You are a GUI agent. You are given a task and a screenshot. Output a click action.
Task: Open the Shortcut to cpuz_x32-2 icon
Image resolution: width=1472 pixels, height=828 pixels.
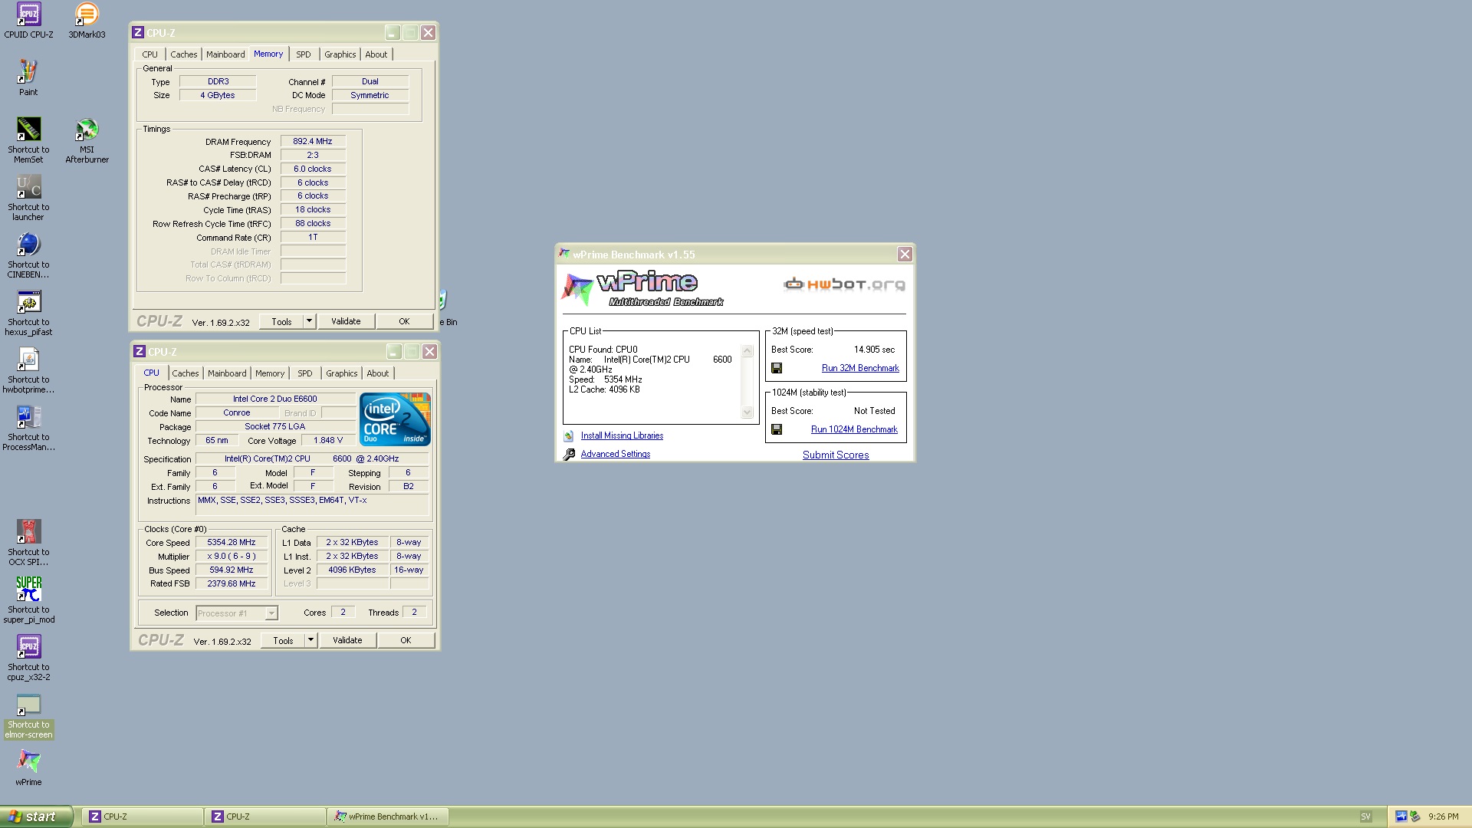pyautogui.click(x=28, y=658)
